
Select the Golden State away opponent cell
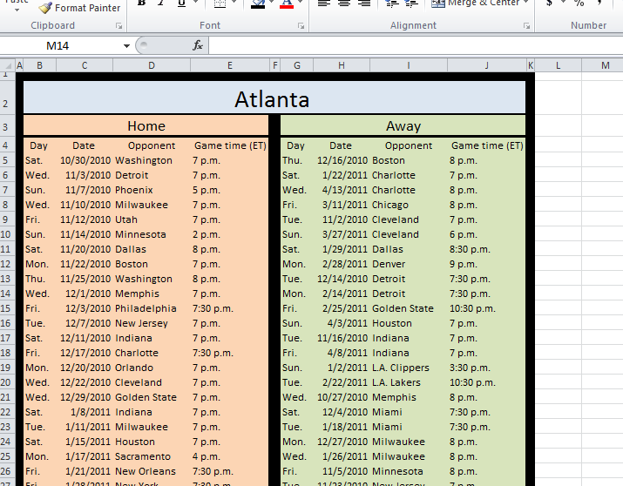tap(409, 308)
